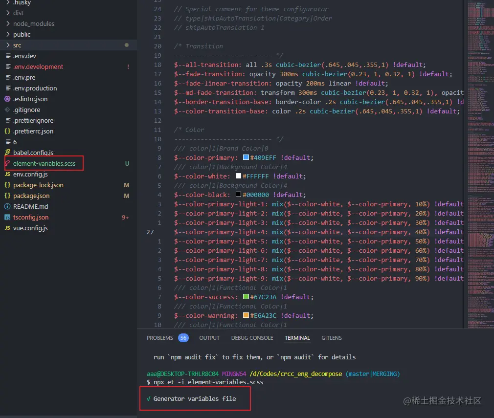The image size is (494, 418).
Task: Open color picker for #FFFFFF swatch
Action: pyautogui.click(x=239, y=176)
